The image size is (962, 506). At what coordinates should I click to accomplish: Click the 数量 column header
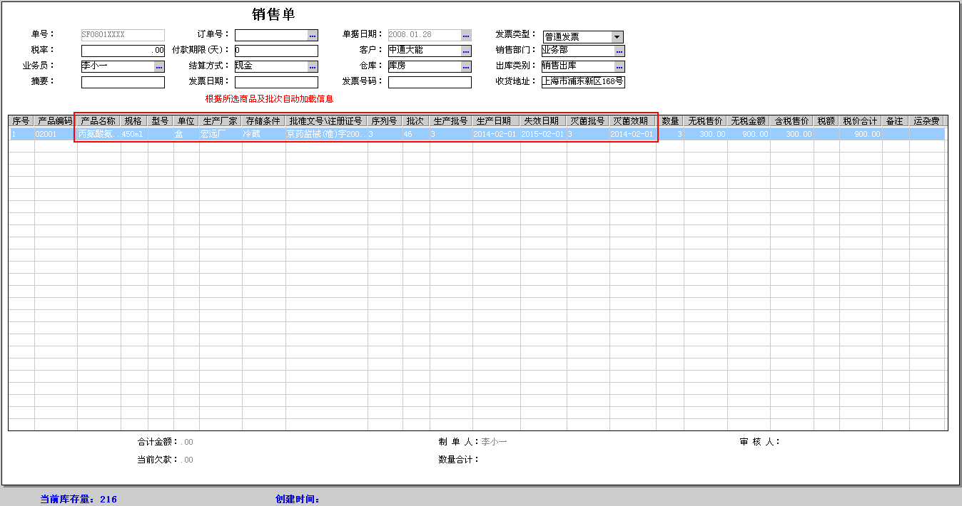[x=670, y=121]
